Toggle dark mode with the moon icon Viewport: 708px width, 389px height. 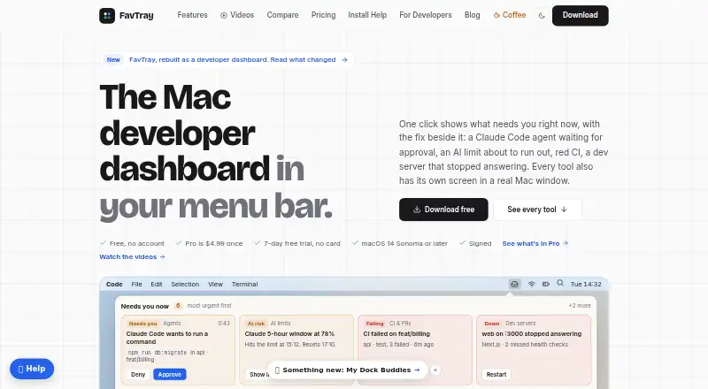(x=542, y=15)
